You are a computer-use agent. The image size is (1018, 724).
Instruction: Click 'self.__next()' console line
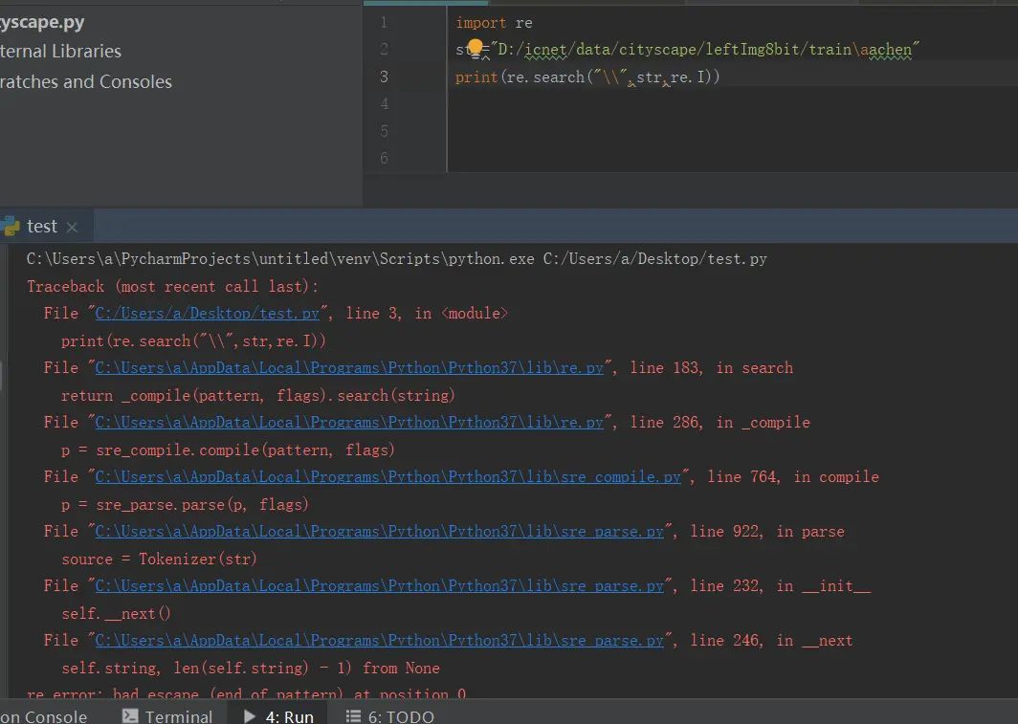pos(116,613)
